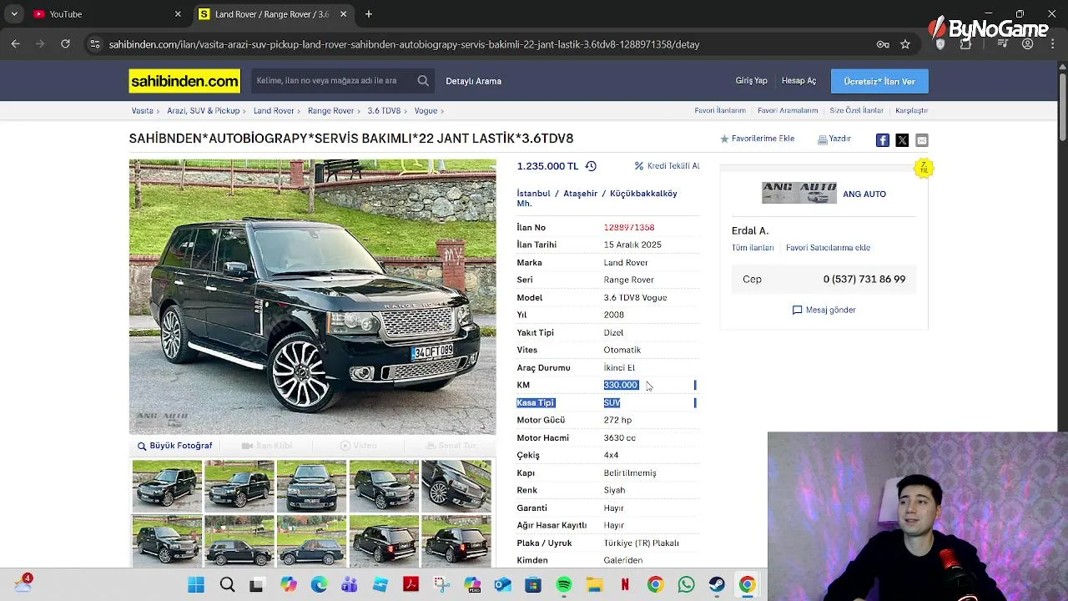Click listing number 1288971358

629,227
